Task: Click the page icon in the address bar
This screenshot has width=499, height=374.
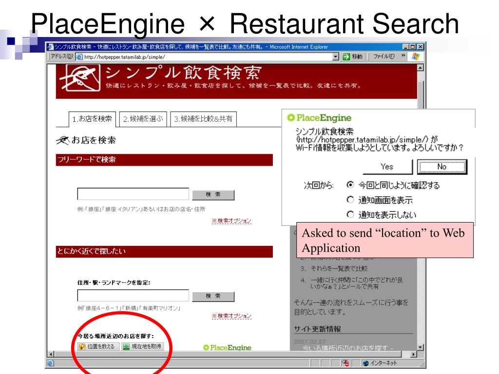Action: pyautogui.click(x=79, y=57)
